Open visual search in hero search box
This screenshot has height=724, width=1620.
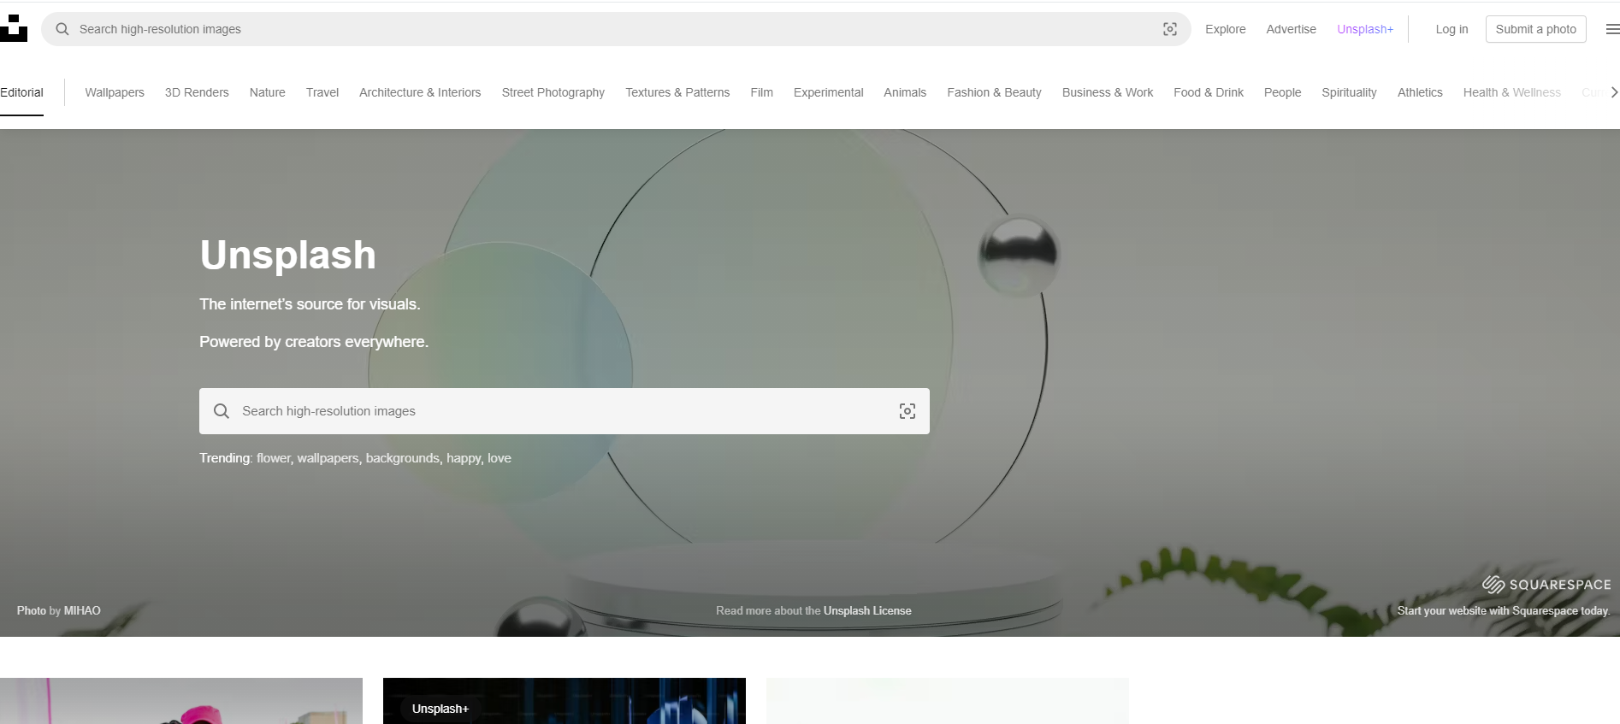(x=908, y=411)
